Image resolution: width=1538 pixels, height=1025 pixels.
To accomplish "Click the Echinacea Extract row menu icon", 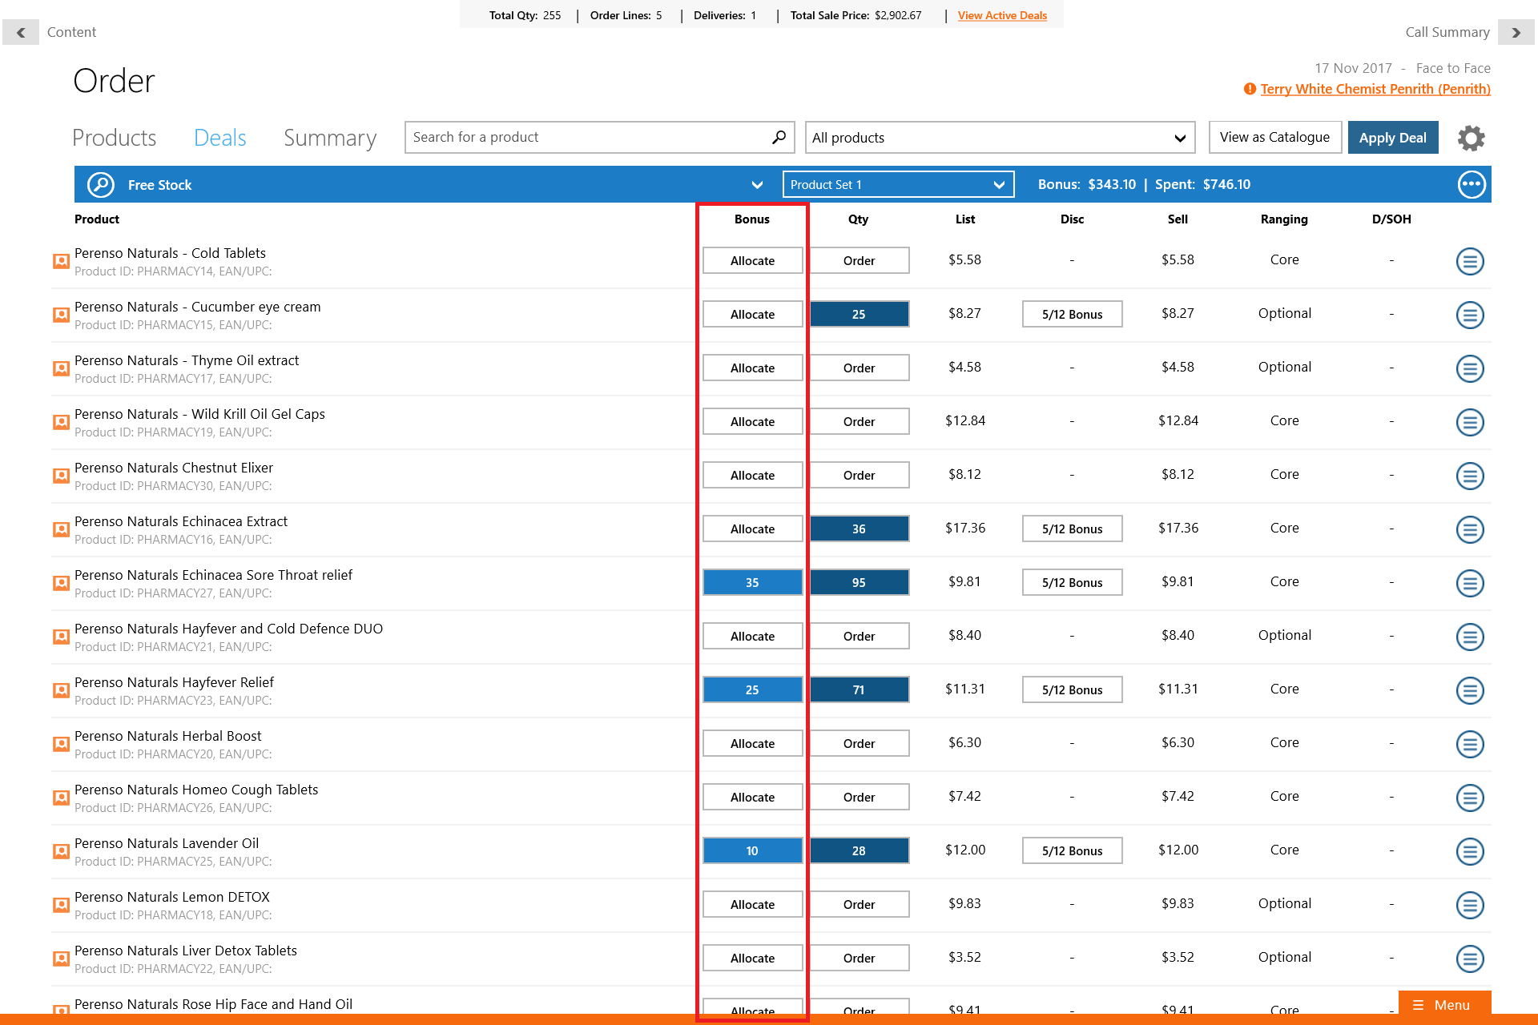I will [1469, 529].
